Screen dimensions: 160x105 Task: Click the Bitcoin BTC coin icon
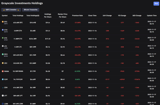pos(3,22)
